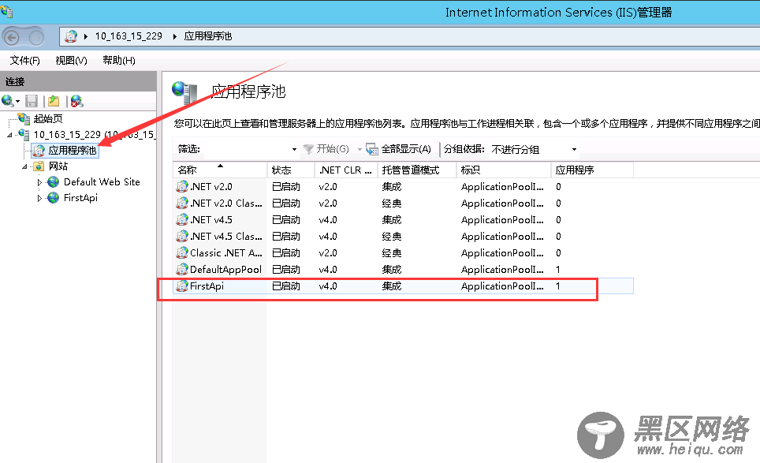Click the arrow before 应用程序池 in address bar
Screen dimensions: 760x463
tap(174, 36)
